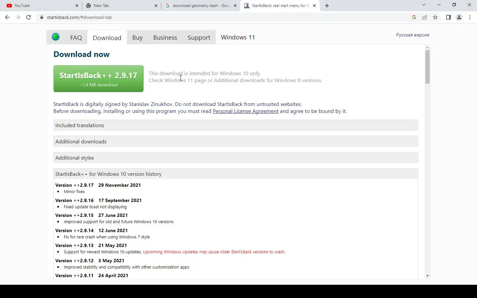Open Chrome's three-dot menu

point(470,17)
